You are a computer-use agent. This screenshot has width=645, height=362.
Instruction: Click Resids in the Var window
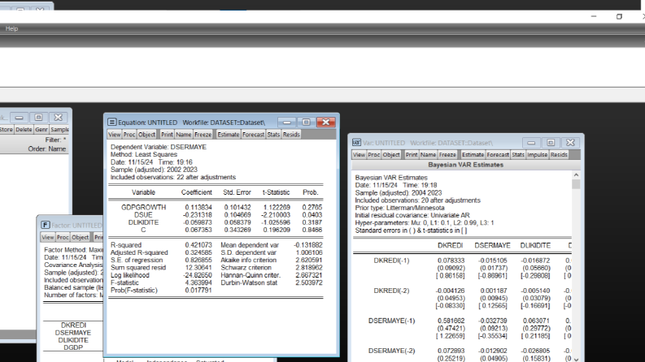pos(559,155)
